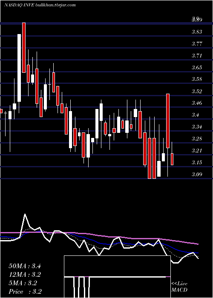Click the tall red candle peaking at 3.52
Viewport: 213px width, 298px height.
point(168,120)
